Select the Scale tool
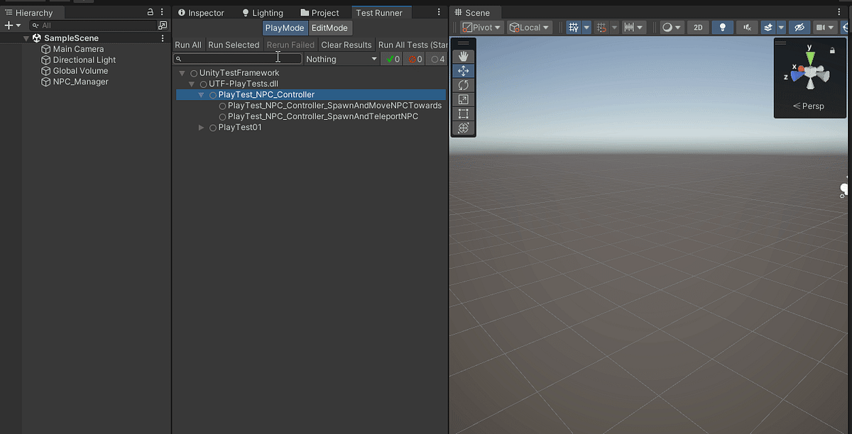852x434 pixels. 464,99
